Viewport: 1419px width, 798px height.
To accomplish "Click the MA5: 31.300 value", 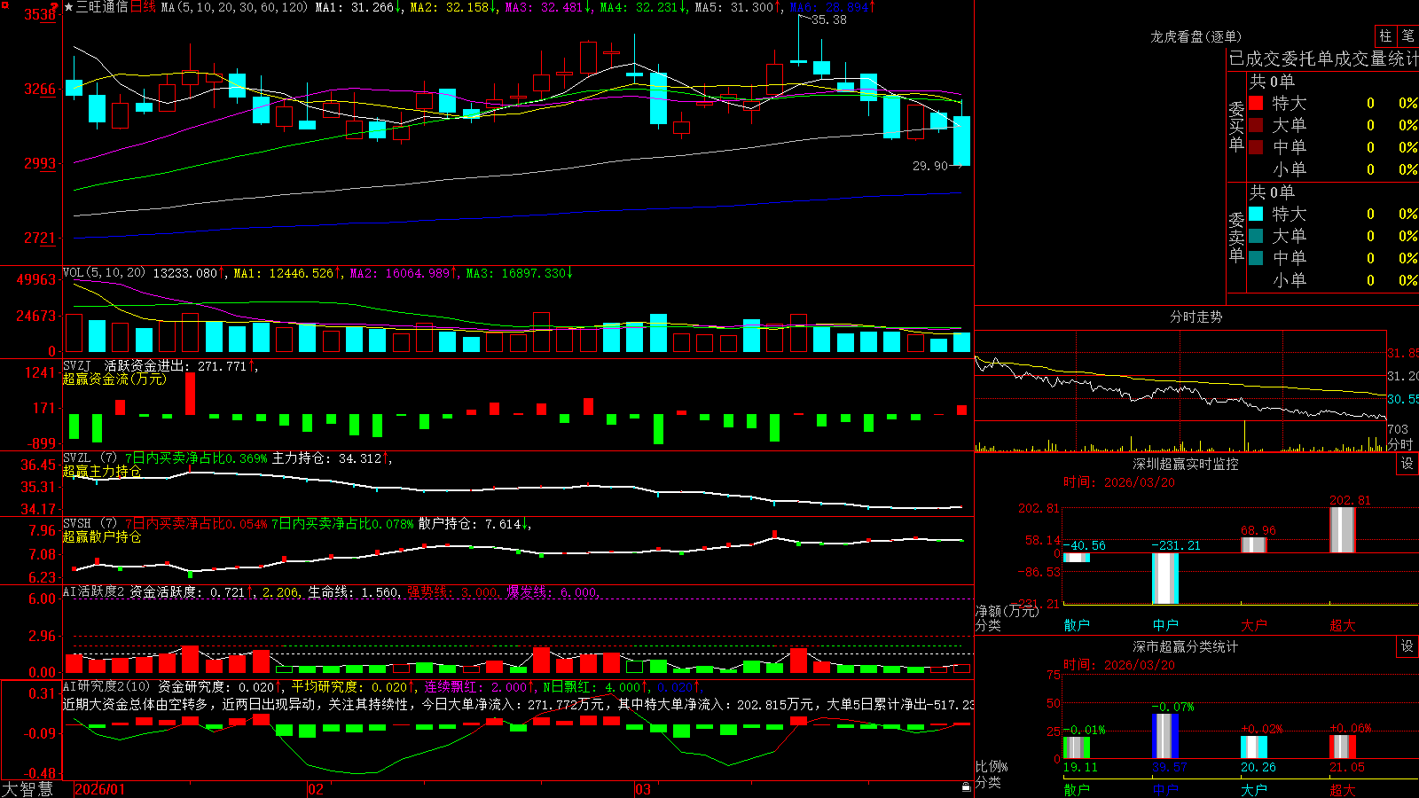I will [x=738, y=7].
